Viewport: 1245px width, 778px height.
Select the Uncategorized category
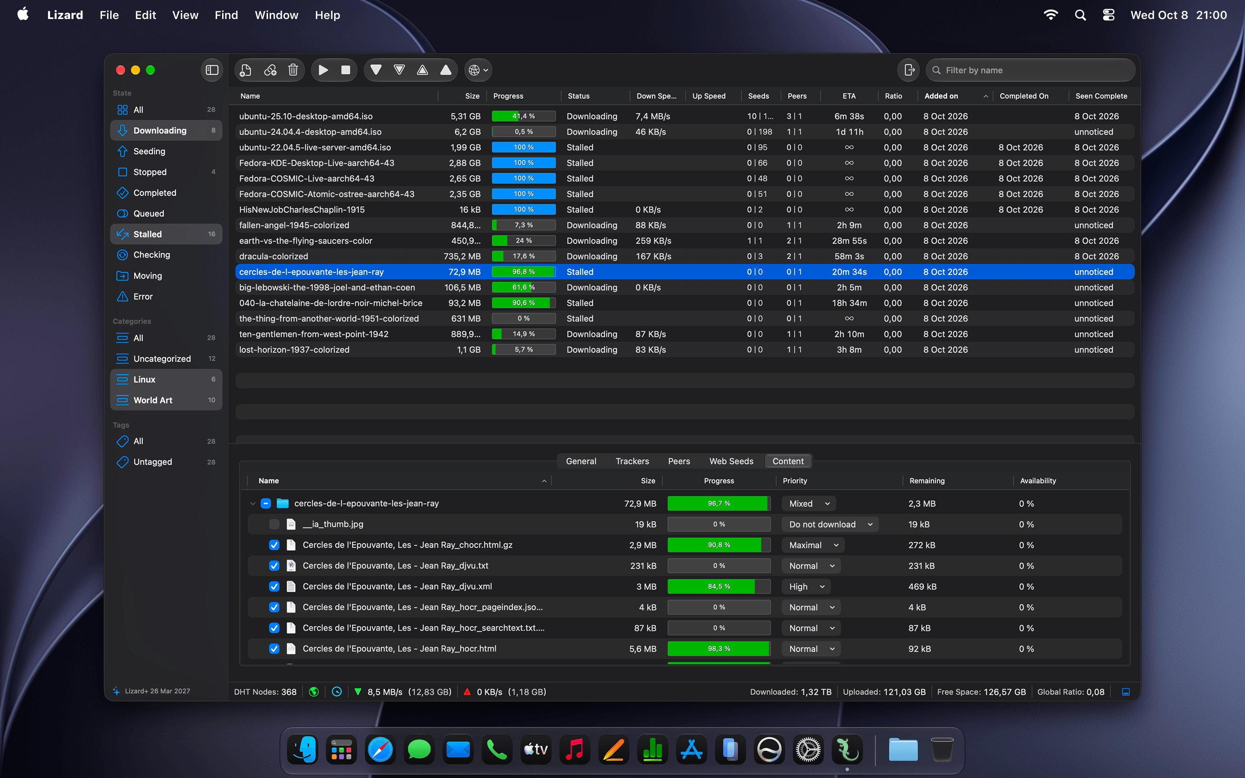click(x=166, y=359)
